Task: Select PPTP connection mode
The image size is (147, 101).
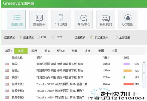Action: [38, 37]
